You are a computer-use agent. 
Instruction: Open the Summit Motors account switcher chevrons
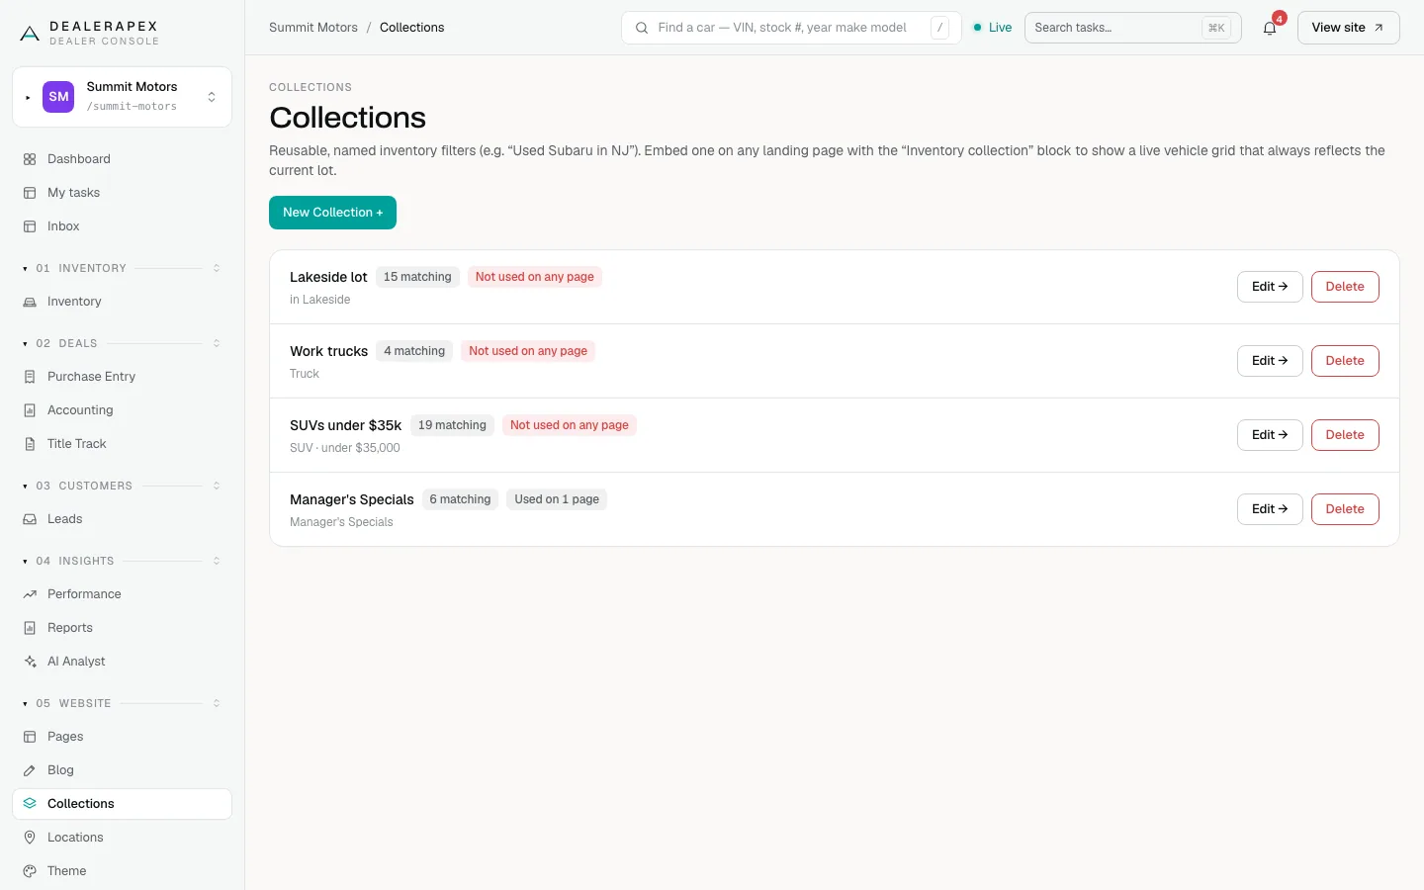point(212,97)
